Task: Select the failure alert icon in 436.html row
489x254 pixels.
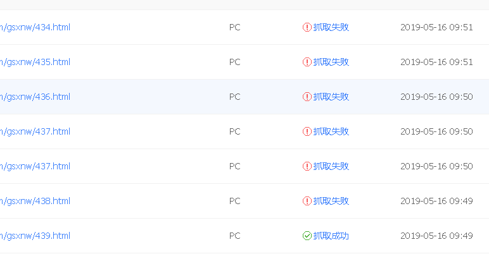Action: [307, 97]
